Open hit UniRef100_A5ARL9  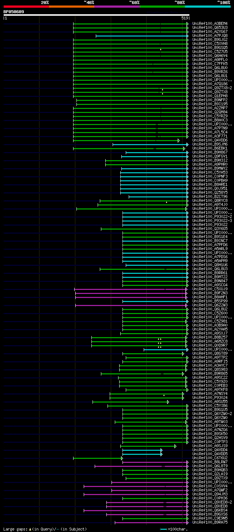pyautogui.click(x=210, y=249)
